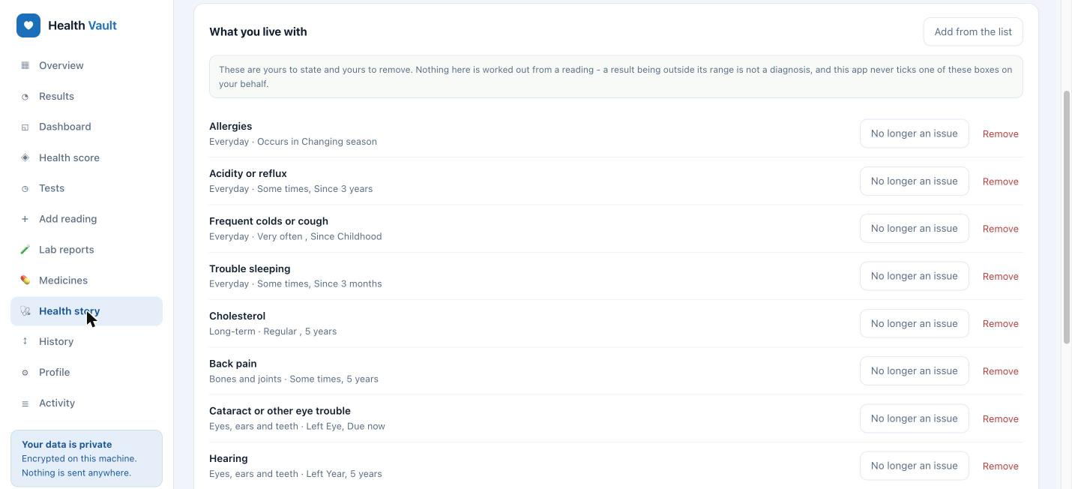Go to Medicines page
Image resolution: width=1072 pixels, height=489 pixels.
pyautogui.click(x=86, y=280)
